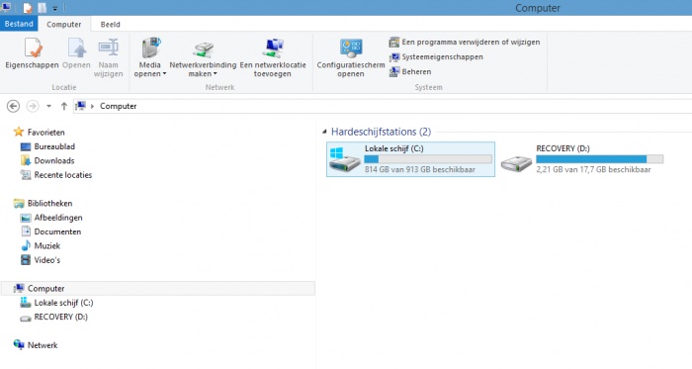This screenshot has height=369, width=692.
Task: Click the Media openen dropdown arrow
Action: coord(164,74)
